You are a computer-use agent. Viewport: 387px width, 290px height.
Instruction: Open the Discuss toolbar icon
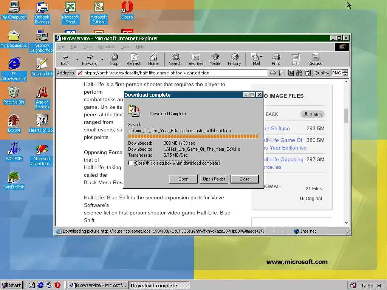pos(315,60)
